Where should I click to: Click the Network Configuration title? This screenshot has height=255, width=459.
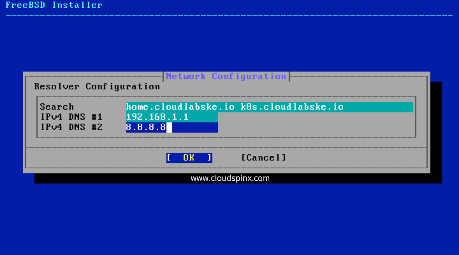coord(226,76)
